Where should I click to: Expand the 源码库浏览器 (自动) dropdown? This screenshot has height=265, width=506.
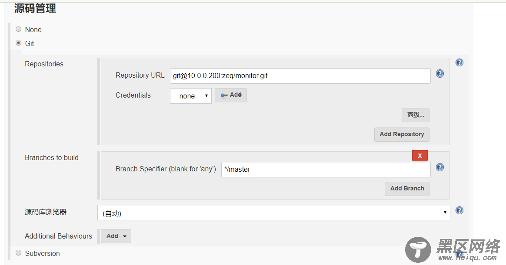point(273,213)
